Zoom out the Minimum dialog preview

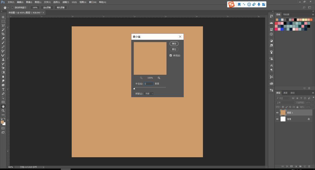tap(141, 78)
